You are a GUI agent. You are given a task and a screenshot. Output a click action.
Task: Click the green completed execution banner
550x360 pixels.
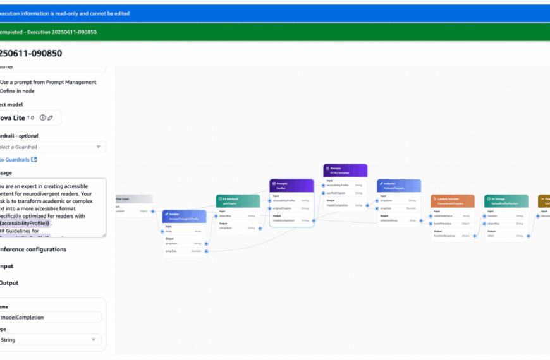275,32
